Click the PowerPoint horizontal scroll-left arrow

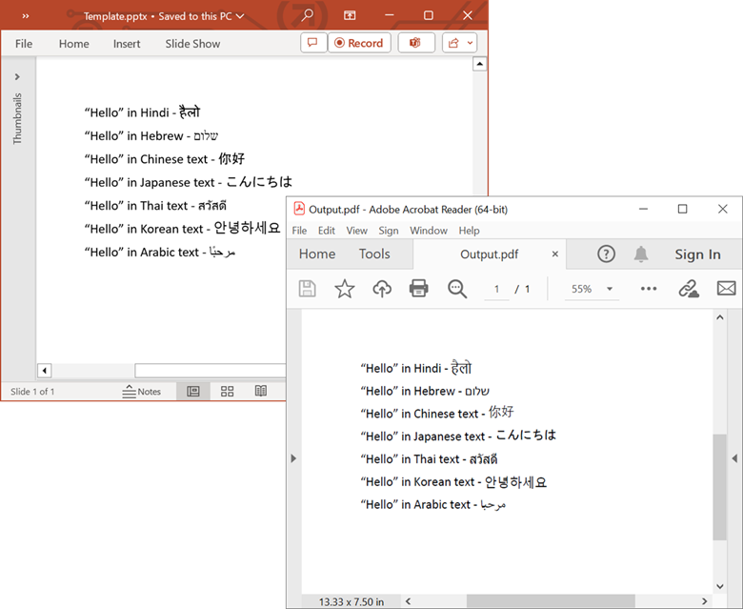pos(45,370)
